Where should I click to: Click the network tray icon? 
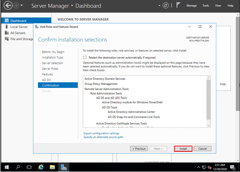click(204, 167)
